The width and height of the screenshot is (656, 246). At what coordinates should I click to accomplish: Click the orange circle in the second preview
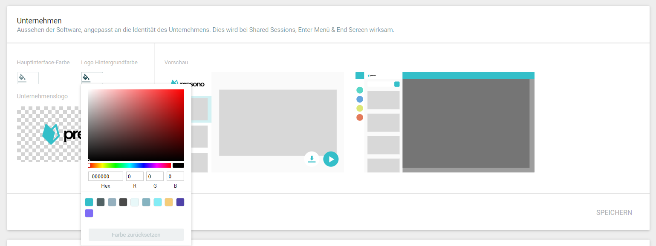coord(360,117)
